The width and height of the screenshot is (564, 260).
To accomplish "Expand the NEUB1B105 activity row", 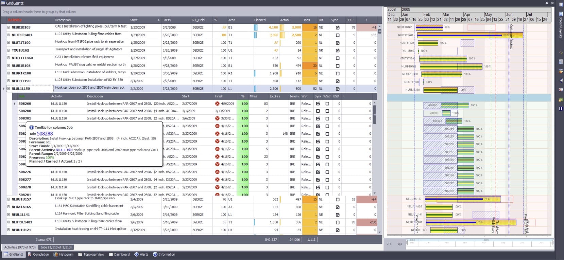I will [x=8, y=27].
